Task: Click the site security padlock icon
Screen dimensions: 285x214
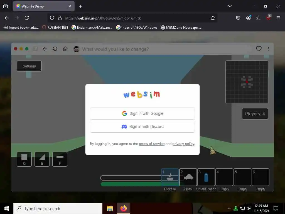Action: (60, 18)
